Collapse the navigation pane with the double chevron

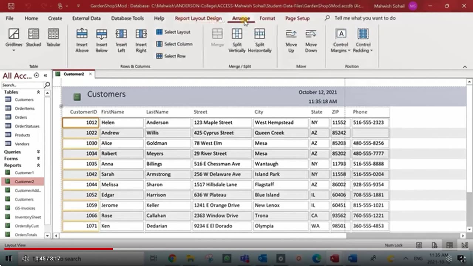45,75
